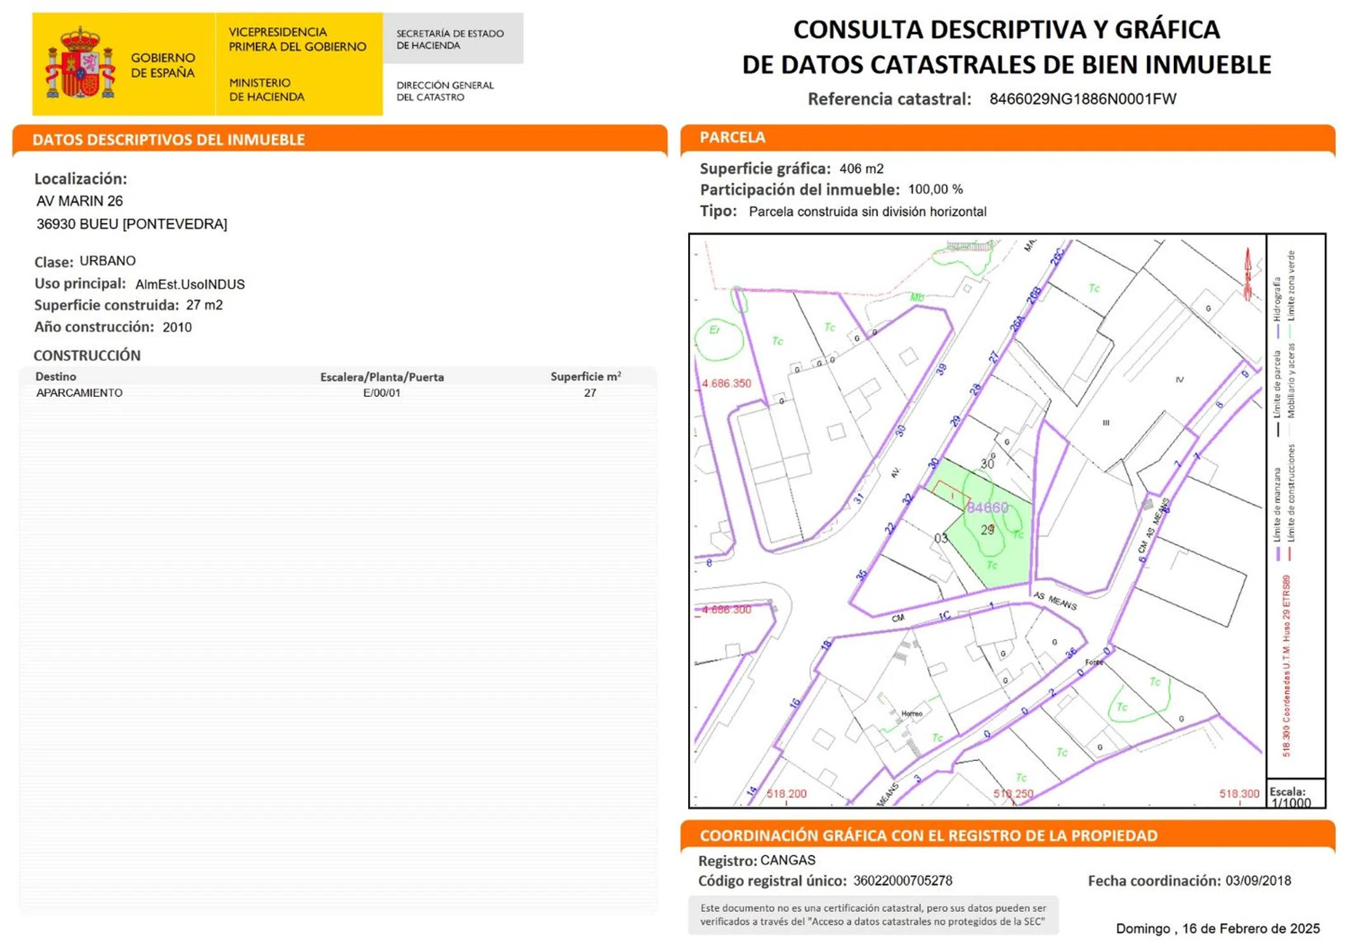Image resolution: width=1349 pixels, height=951 pixels.
Task: Click the gray disclaimer note about certificación catastral
Action: point(873,915)
